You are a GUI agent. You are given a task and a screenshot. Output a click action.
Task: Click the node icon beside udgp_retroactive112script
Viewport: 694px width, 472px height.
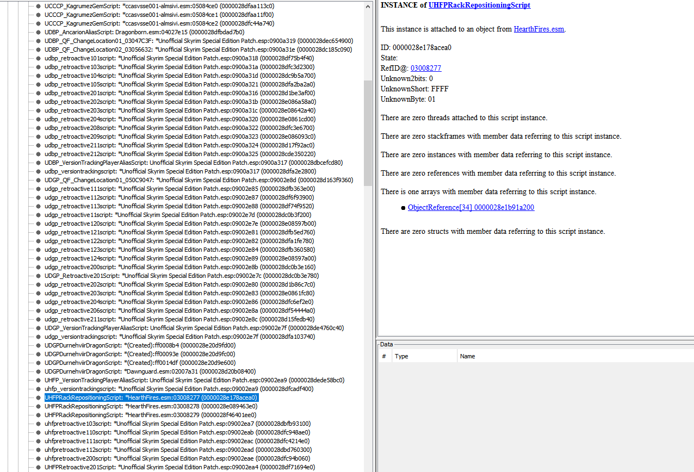38,197
